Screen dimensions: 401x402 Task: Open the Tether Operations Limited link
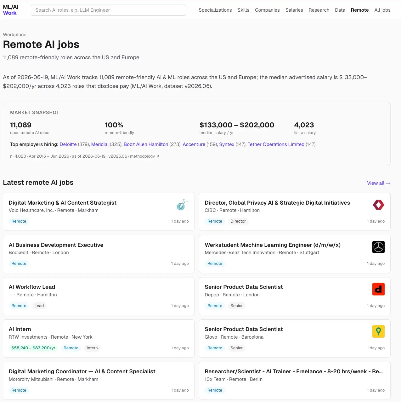(276, 144)
